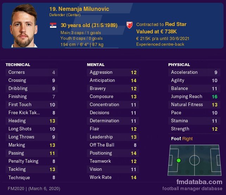Click the MENTAL section heading

point(95,65)
